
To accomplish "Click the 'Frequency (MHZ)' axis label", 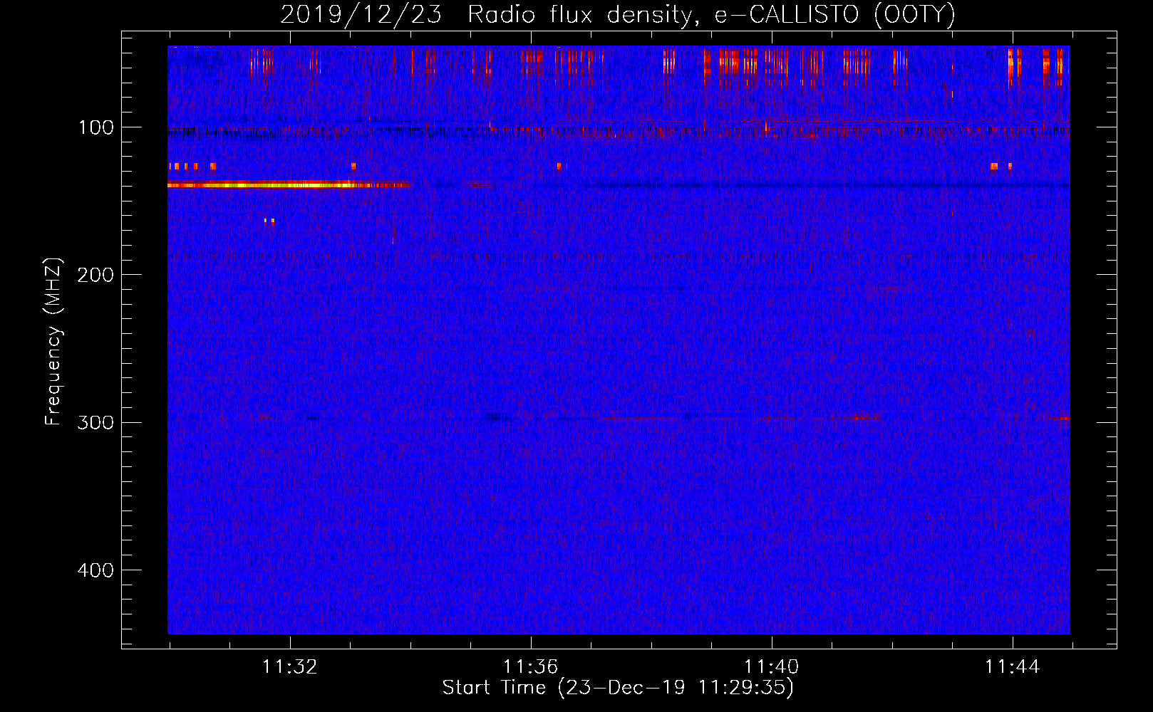I will pos(53,342).
